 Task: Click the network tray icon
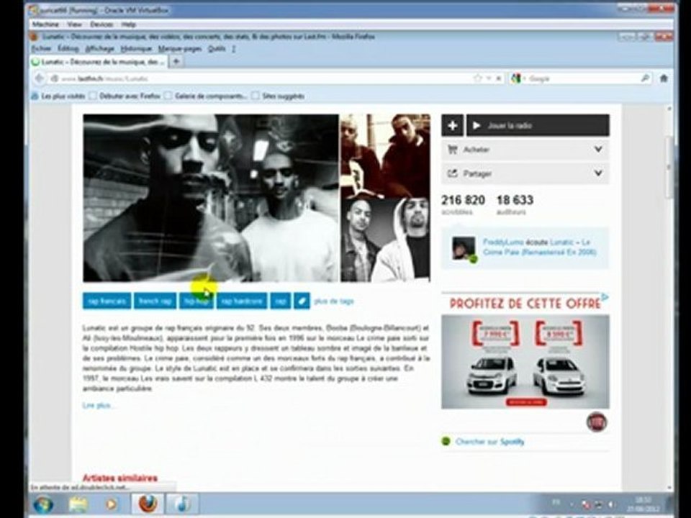pyautogui.click(x=599, y=504)
